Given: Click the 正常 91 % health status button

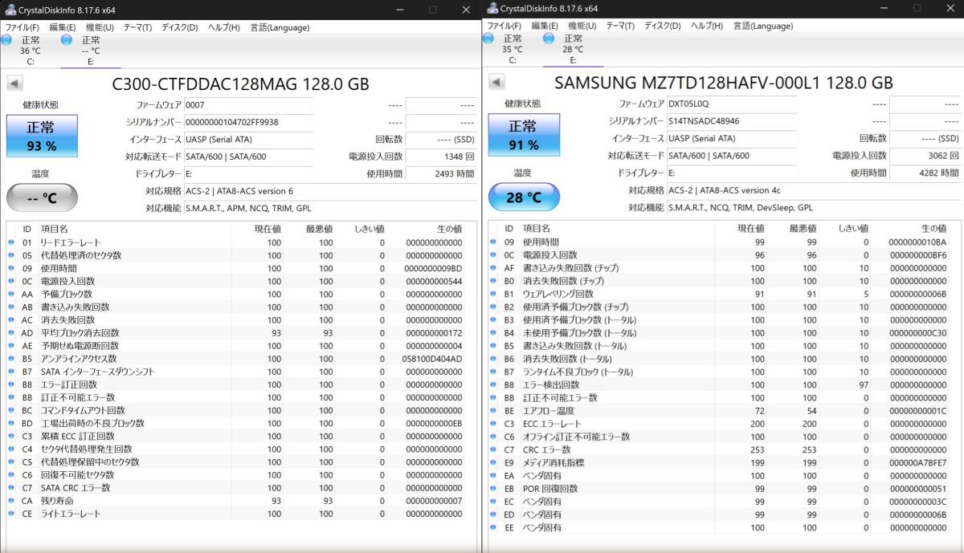Looking at the screenshot, I should (x=523, y=136).
